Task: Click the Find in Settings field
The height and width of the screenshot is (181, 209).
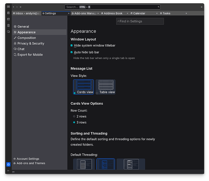Action: pos(140,21)
